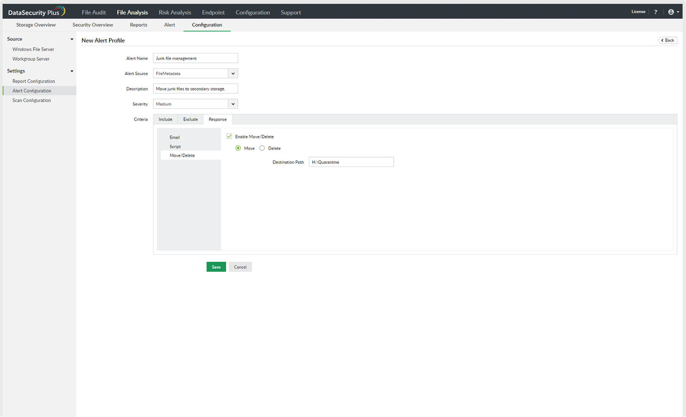Select the Delete radio button
The width and height of the screenshot is (686, 417).
262,148
